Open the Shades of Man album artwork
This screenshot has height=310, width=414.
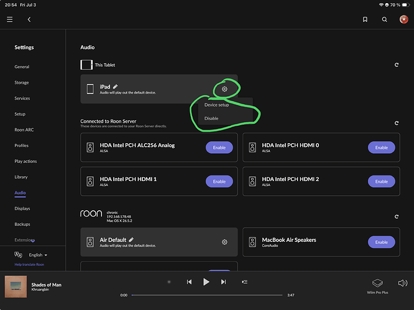coord(16,286)
